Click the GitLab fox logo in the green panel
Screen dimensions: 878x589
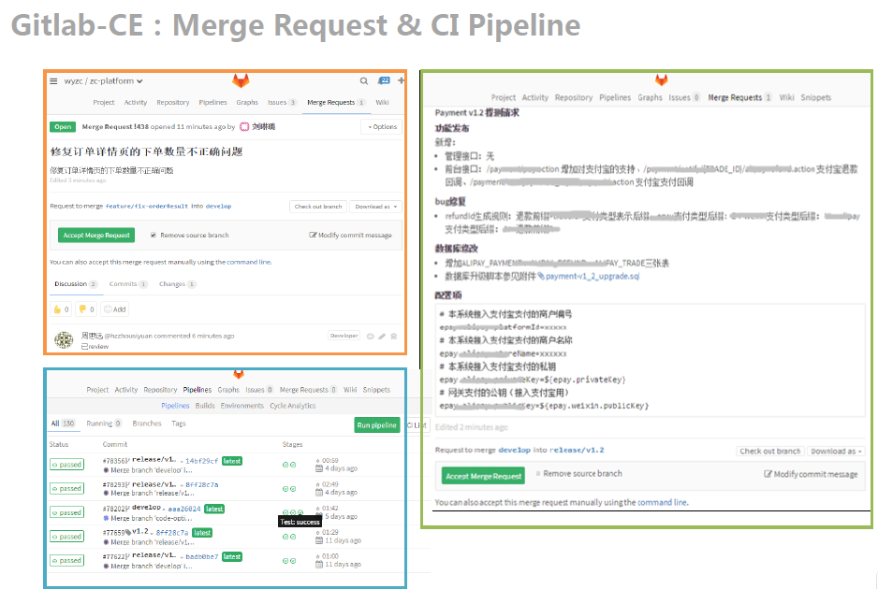pyautogui.click(x=661, y=80)
